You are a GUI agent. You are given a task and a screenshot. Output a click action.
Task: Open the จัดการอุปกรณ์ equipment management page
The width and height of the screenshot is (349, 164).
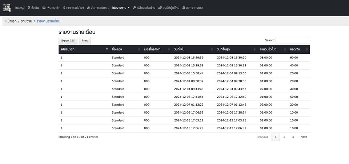[98, 8]
